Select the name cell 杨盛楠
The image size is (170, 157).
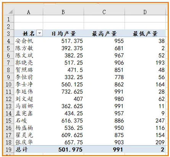pyautogui.click(x=29, y=128)
